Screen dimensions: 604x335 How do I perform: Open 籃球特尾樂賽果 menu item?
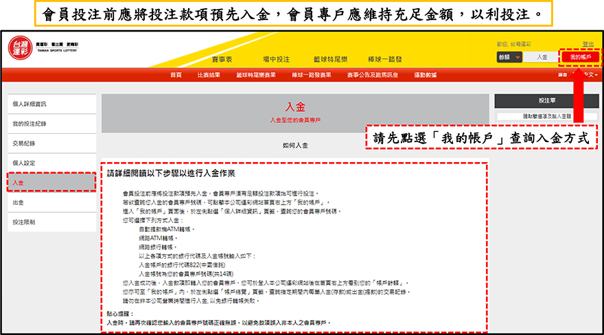pyautogui.click(x=256, y=74)
